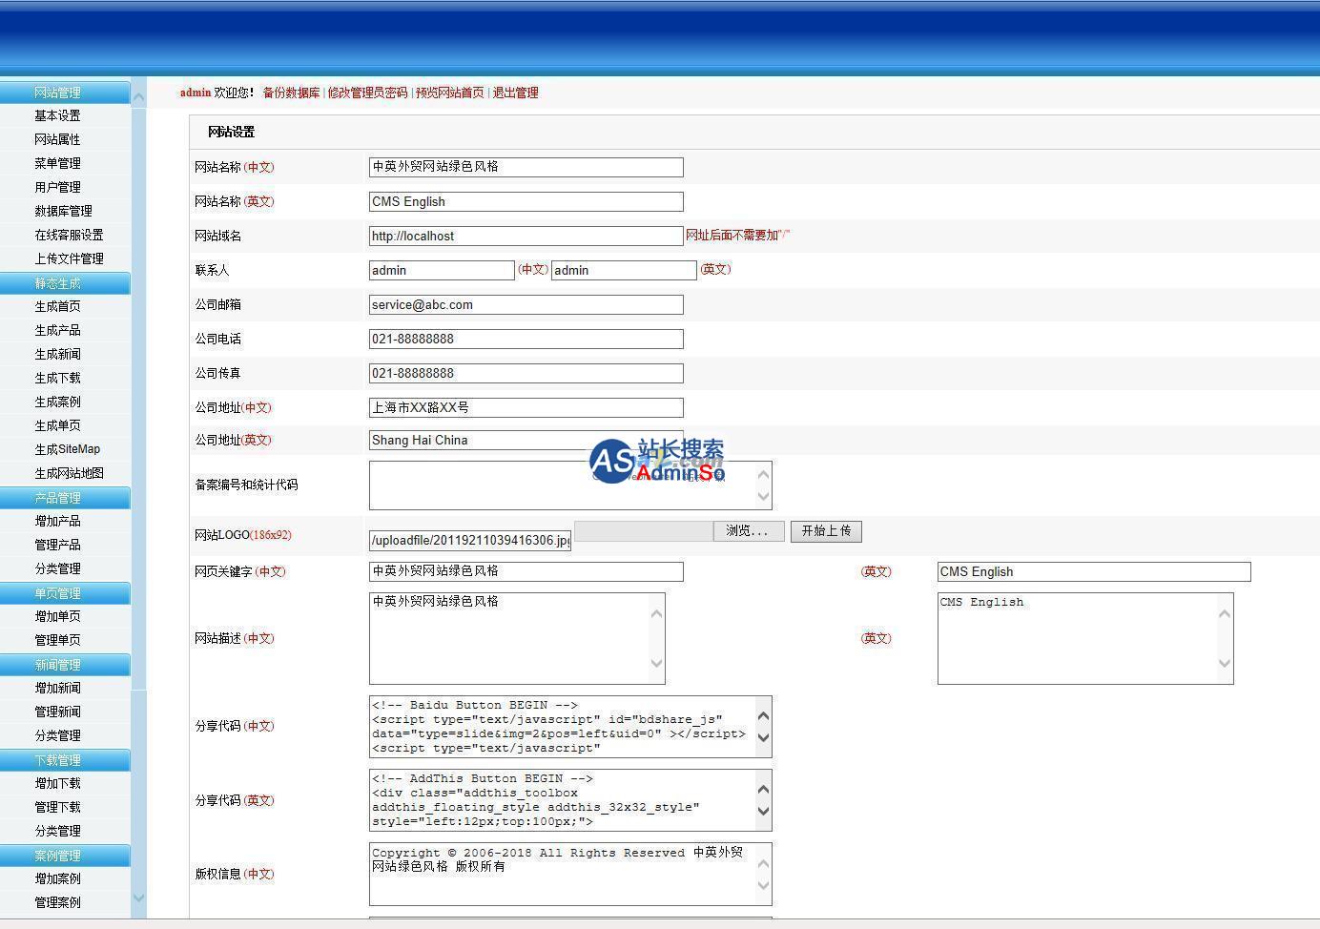The width and height of the screenshot is (1320, 929).
Task: Focus the 网站域名 field
Action: coord(526,236)
